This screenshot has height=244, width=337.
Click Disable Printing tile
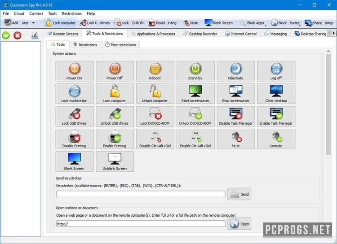click(x=74, y=139)
